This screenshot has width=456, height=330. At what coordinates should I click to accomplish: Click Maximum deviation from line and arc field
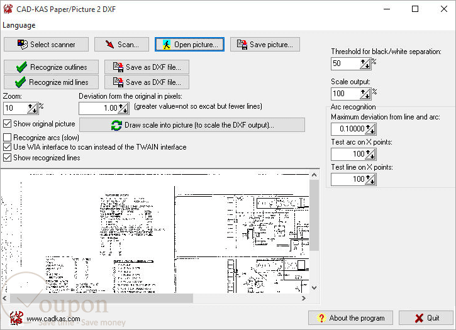[348, 129]
